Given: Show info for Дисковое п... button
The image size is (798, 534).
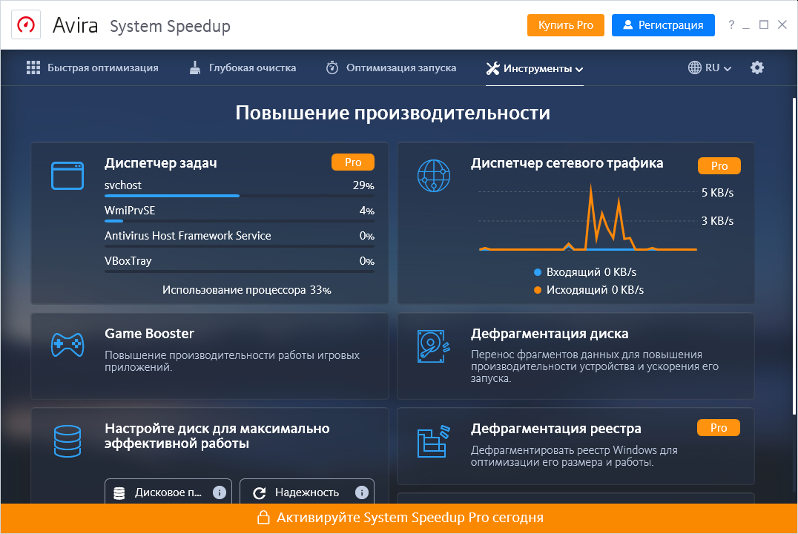Looking at the screenshot, I should [x=220, y=492].
